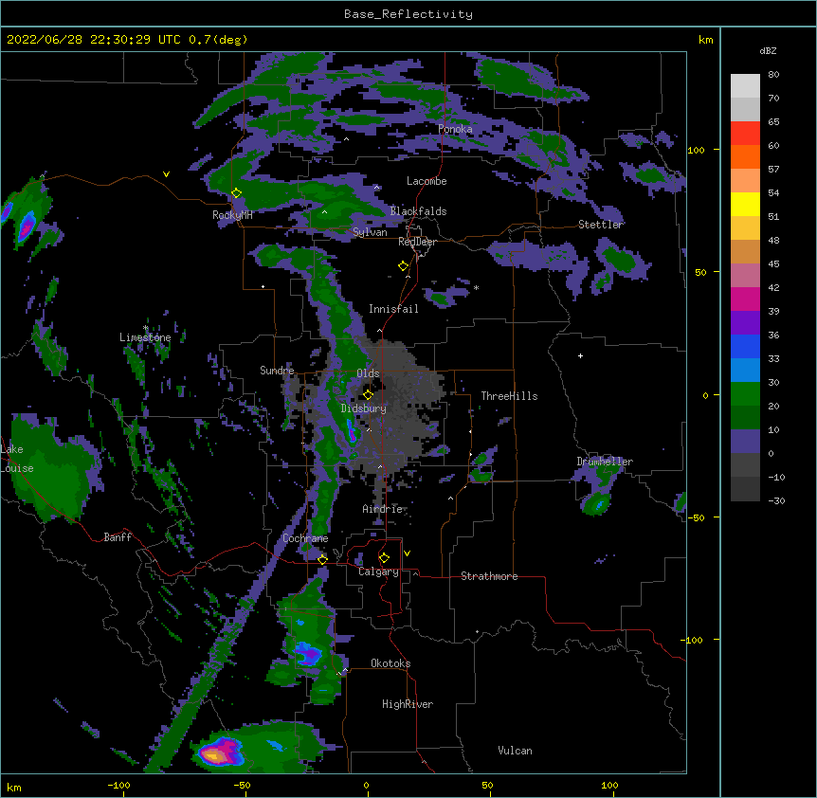This screenshot has height=798, width=817.
Task: Click the dBZ legend heading
Action: click(x=768, y=50)
